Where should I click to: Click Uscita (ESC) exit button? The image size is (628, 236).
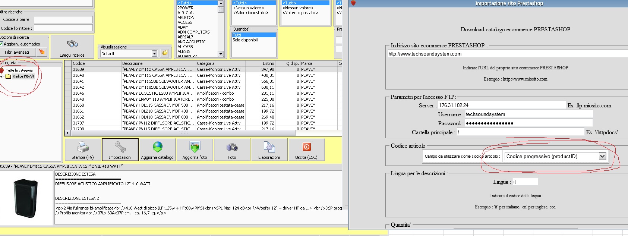coord(306,150)
